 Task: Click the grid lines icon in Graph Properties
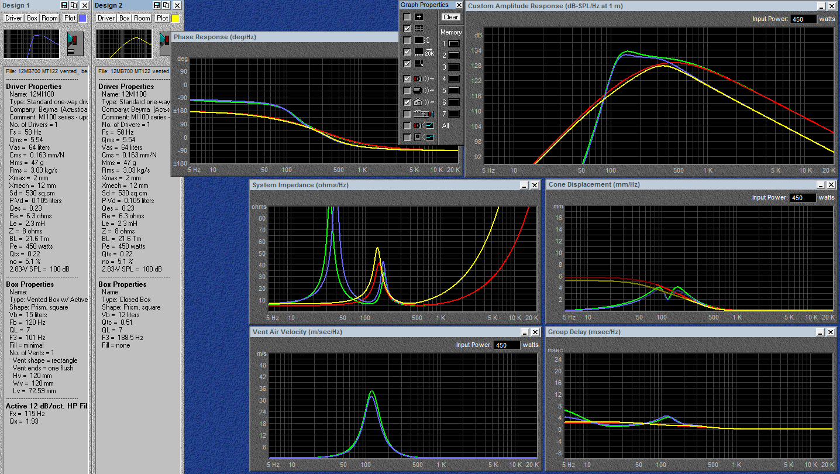tap(419, 29)
